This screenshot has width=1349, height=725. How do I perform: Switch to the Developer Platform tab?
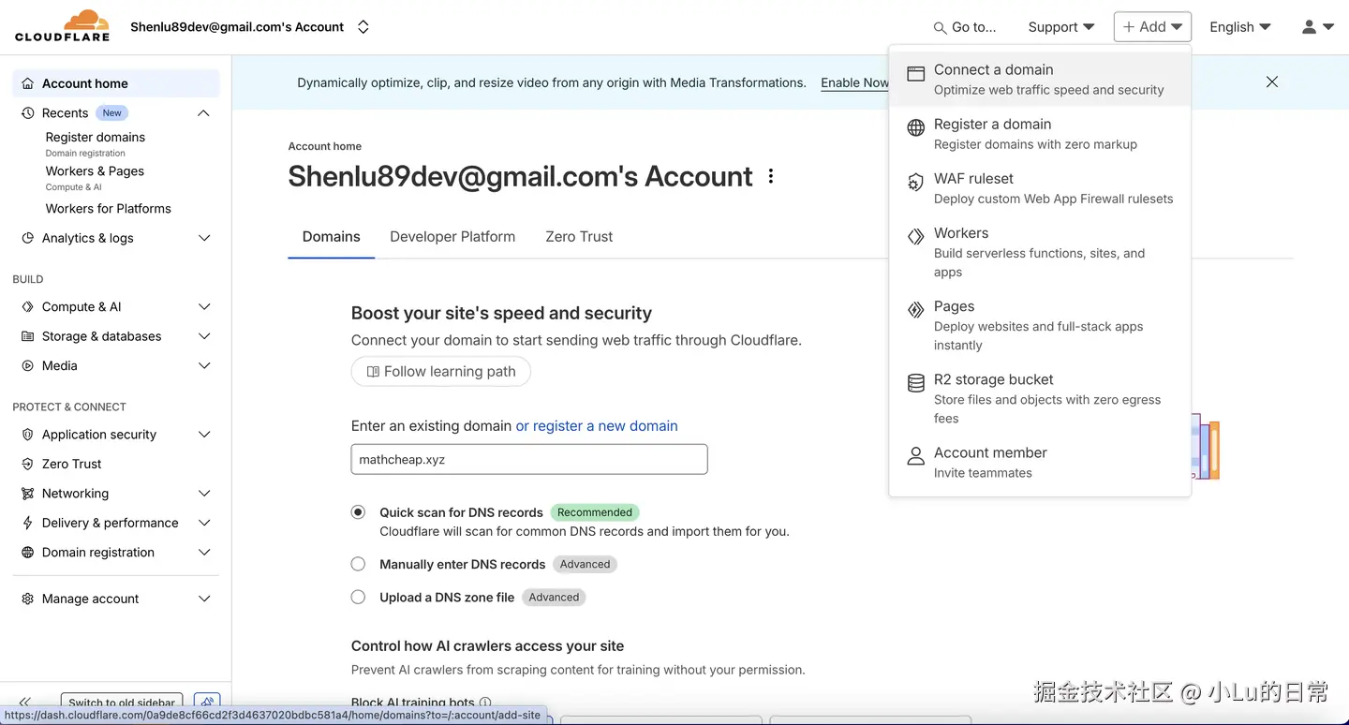(x=452, y=237)
